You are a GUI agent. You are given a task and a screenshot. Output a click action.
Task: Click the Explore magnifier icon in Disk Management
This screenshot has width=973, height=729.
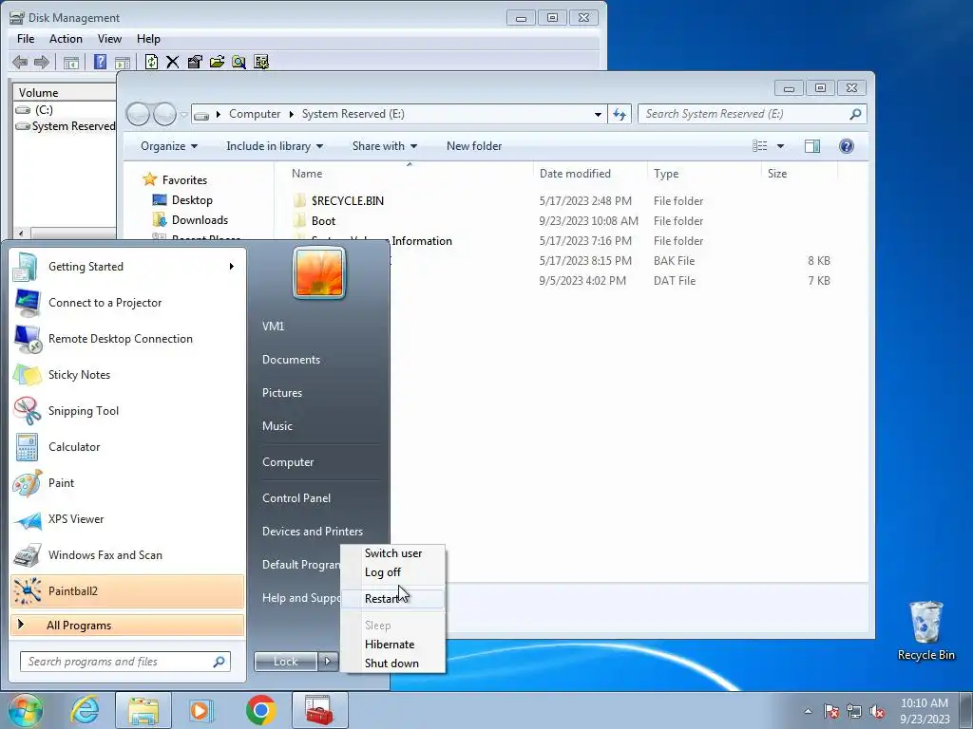click(x=238, y=62)
